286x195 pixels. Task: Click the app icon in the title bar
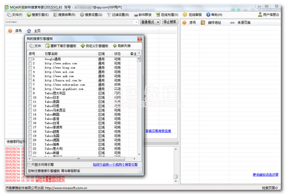point(7,8)
